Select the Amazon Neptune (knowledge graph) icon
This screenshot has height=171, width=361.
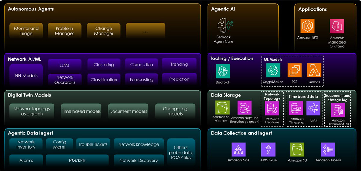pyautogui.click(x=245, y=107)
